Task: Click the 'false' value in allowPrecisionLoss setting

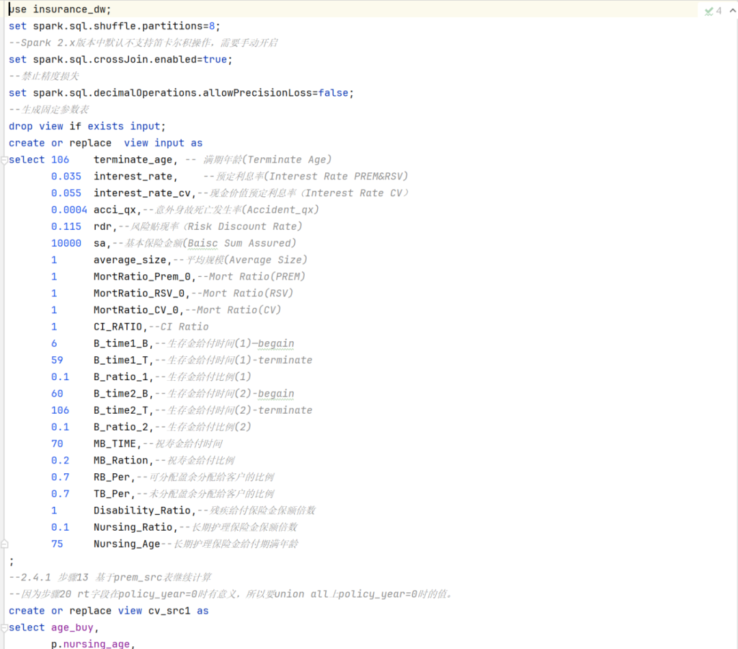Action: [x=333, y=93]
